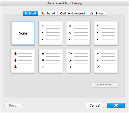Click the Customize... button
The image size is (129, 113).
pyautogui.click(x=105, y=85)
